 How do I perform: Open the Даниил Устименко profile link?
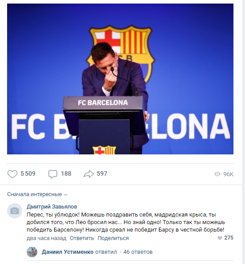(x=67, y=252)
